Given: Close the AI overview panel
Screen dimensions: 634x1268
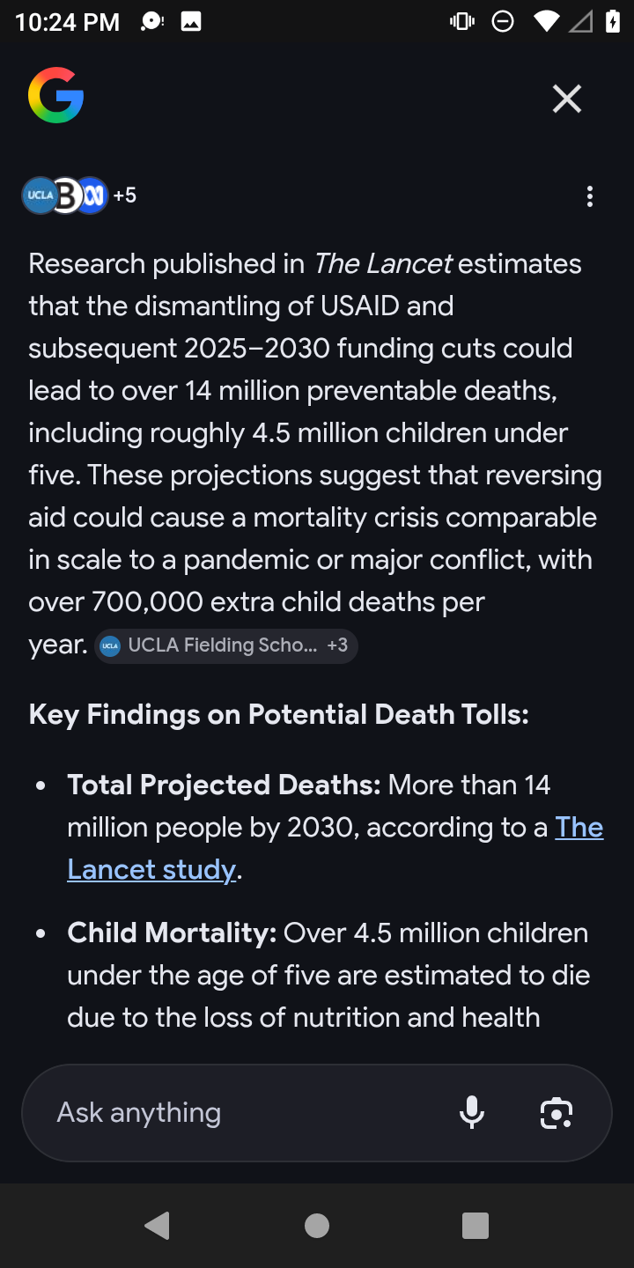Looking at the screenshot, I should pos(567,99).
